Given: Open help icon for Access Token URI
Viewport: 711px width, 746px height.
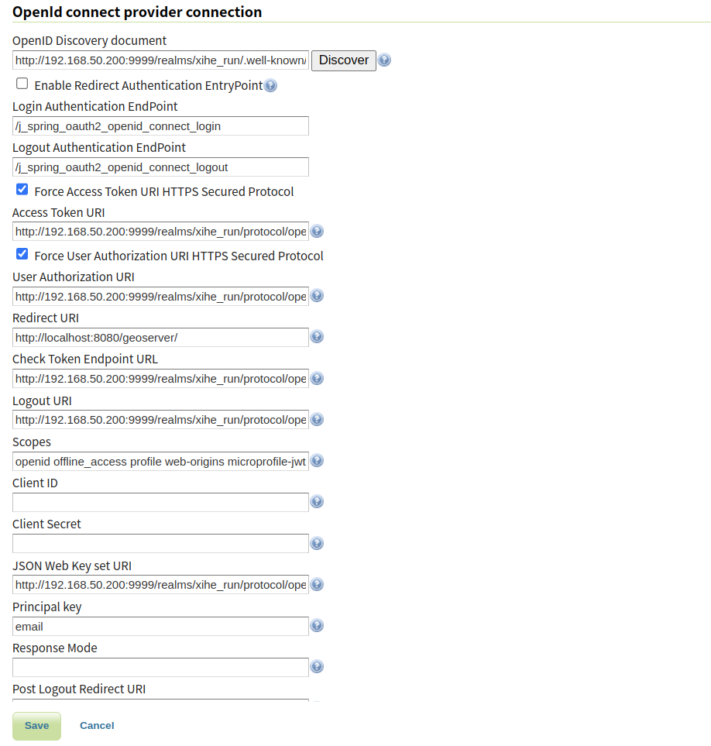Looking at the screenshot, I should [x=317, y=232].
